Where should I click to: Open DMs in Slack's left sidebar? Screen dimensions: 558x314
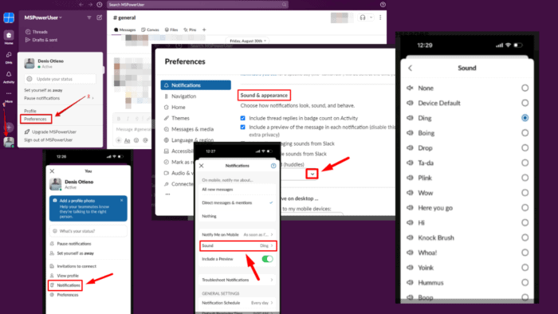[x=9, y=57]
